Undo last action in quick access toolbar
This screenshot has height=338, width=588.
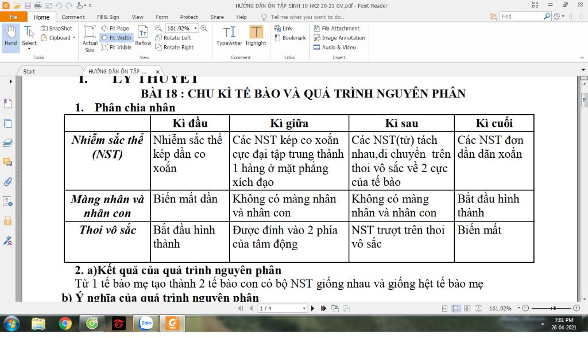tap(59, 6)
